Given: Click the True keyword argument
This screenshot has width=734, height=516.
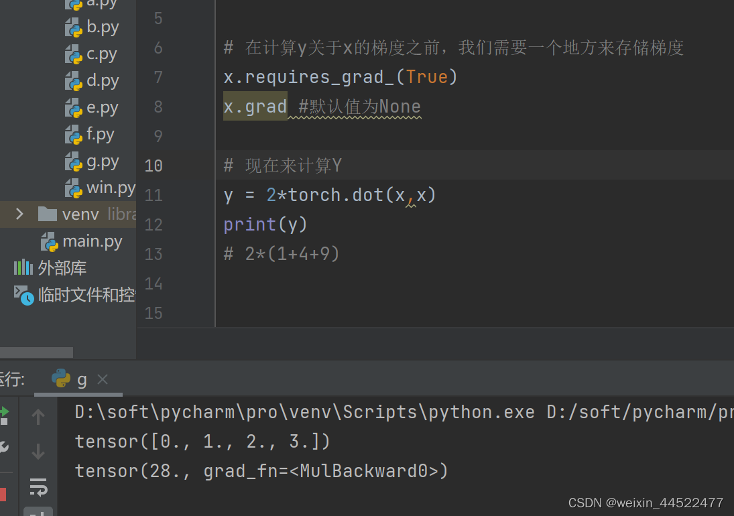Looking at the screenshot, I should (x=426, y=76).
